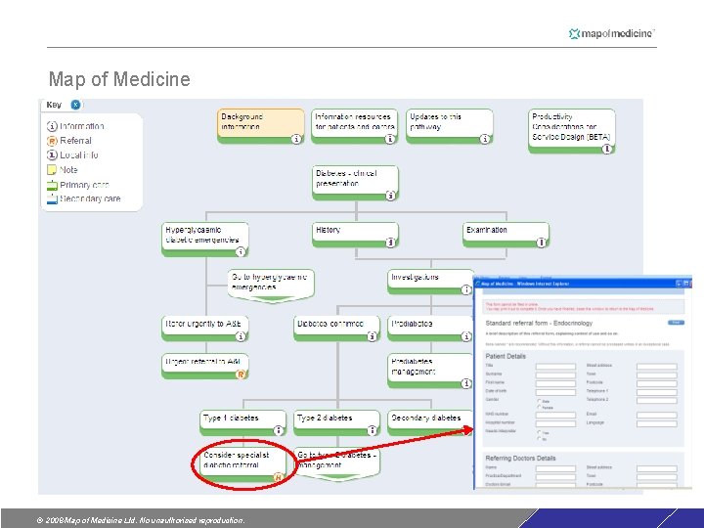The image size is (704, 528).
Task: Click the 'Local info' entry in the Key
Action: pyautogui.click(x=72, y=154)
